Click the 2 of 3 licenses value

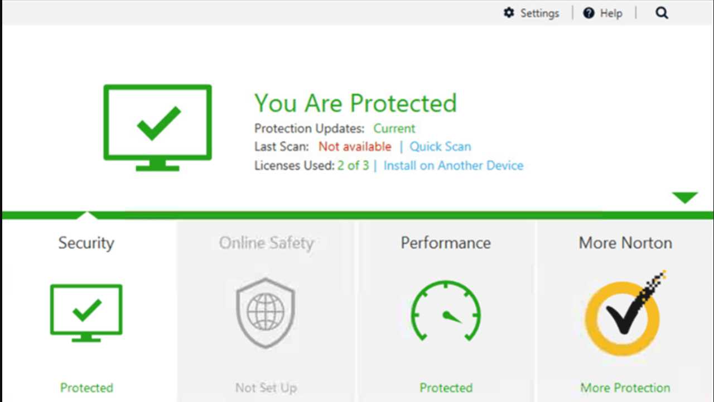point(353,166)
